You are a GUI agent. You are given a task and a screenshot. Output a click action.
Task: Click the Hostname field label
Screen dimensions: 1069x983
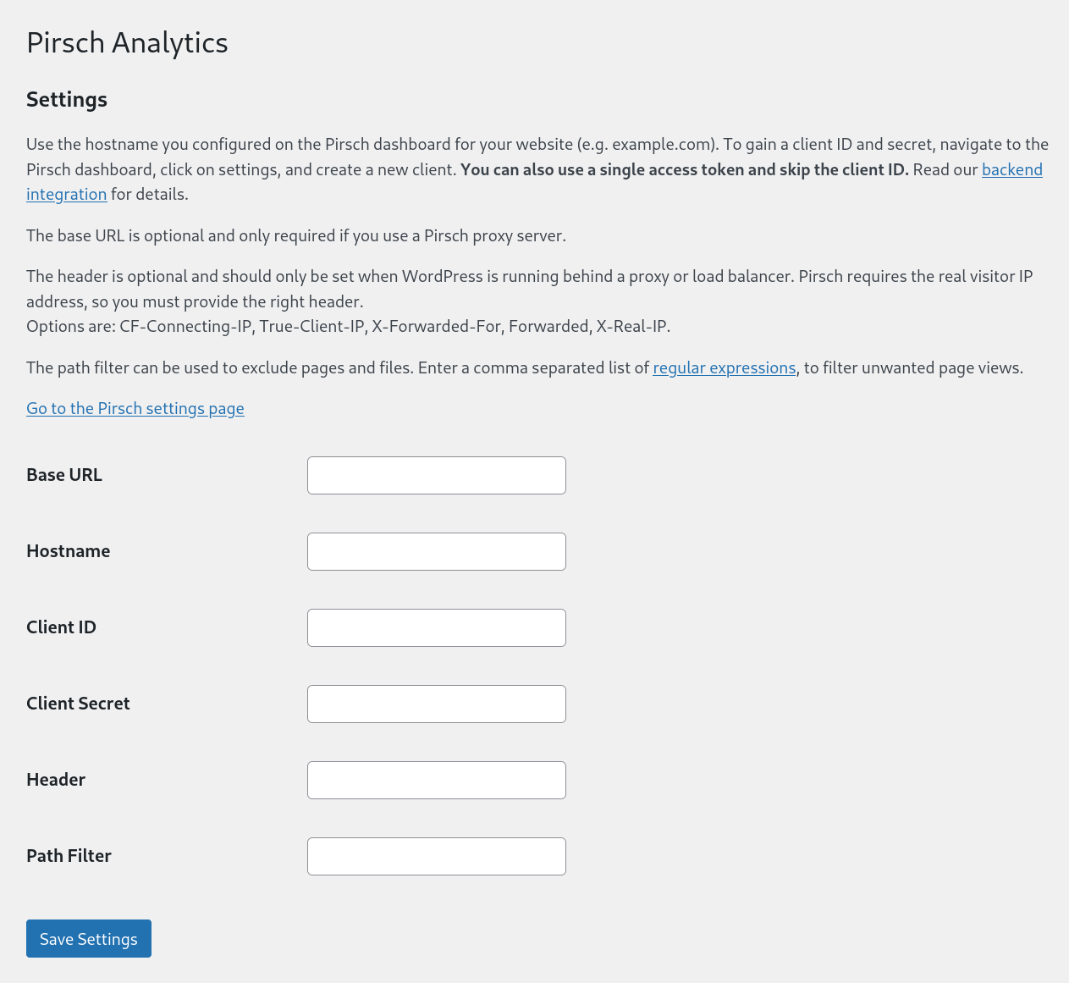(x=68, y=550)
